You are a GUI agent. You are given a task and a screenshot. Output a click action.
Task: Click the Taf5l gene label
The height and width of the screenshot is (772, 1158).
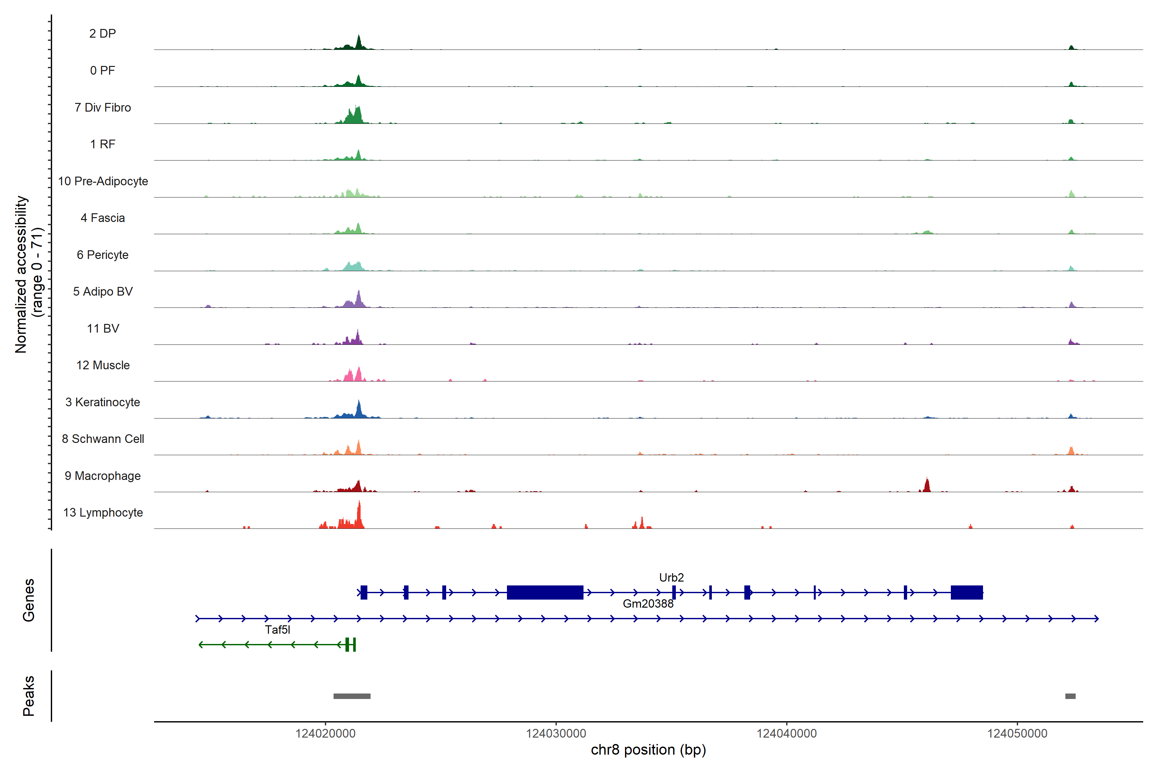click(277, 630)
